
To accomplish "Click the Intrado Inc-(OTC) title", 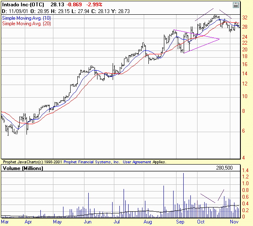I will pos(23,5).
